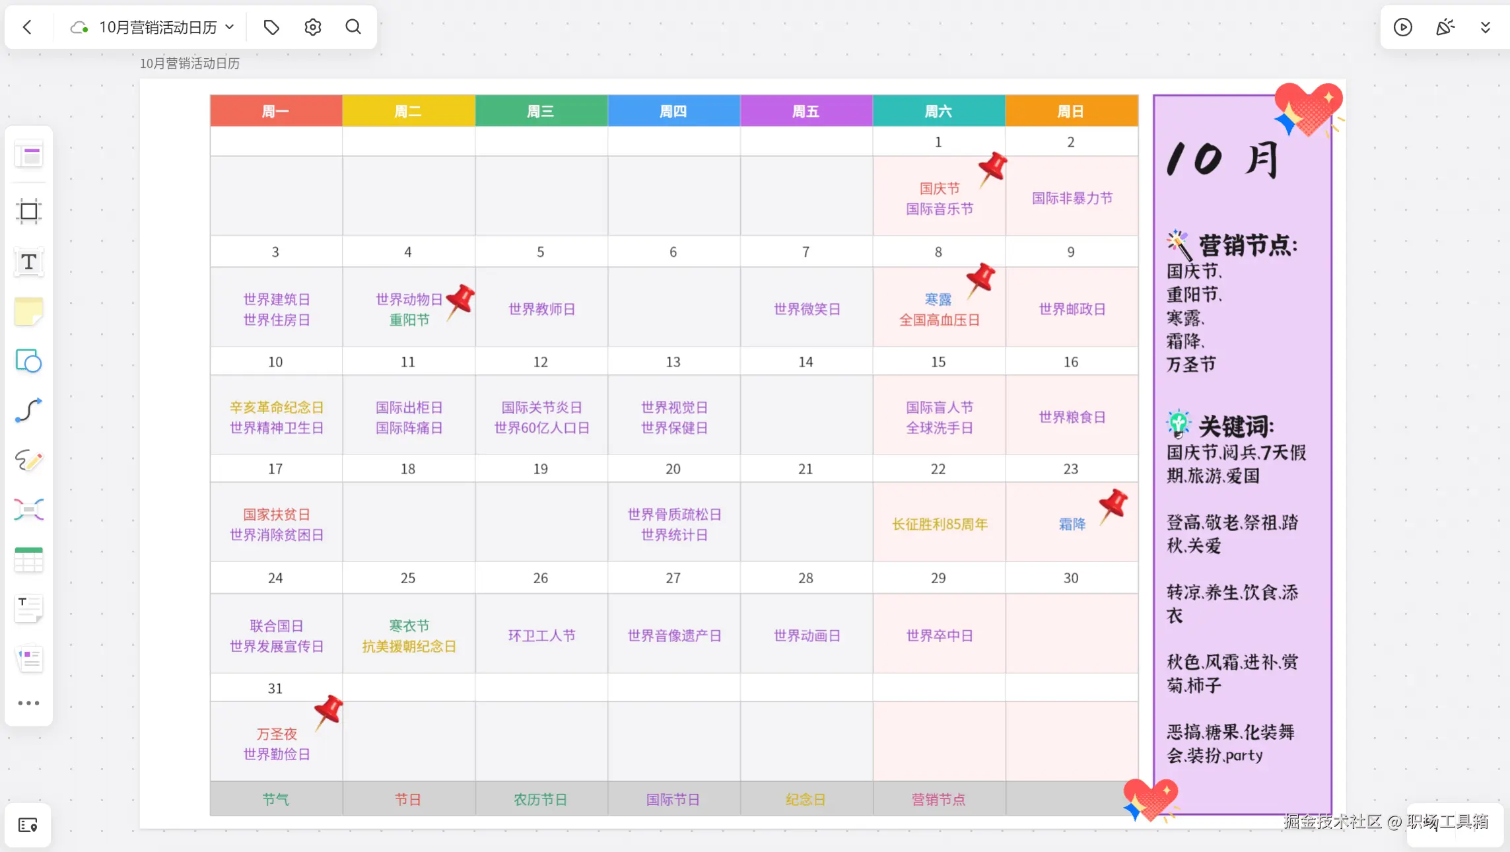
Task: Click the search magnifier icon
Action: (x=353, y=27)
